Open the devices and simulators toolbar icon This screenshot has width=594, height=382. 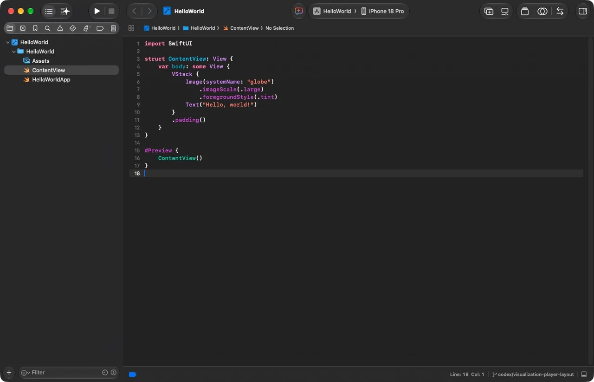click(x=505, y=11)
